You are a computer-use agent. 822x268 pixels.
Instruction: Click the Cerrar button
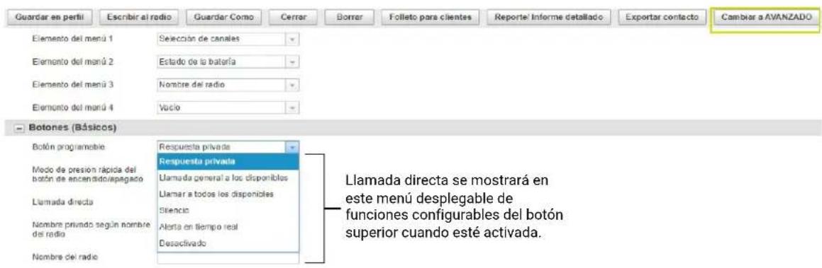tap(294, 17)
